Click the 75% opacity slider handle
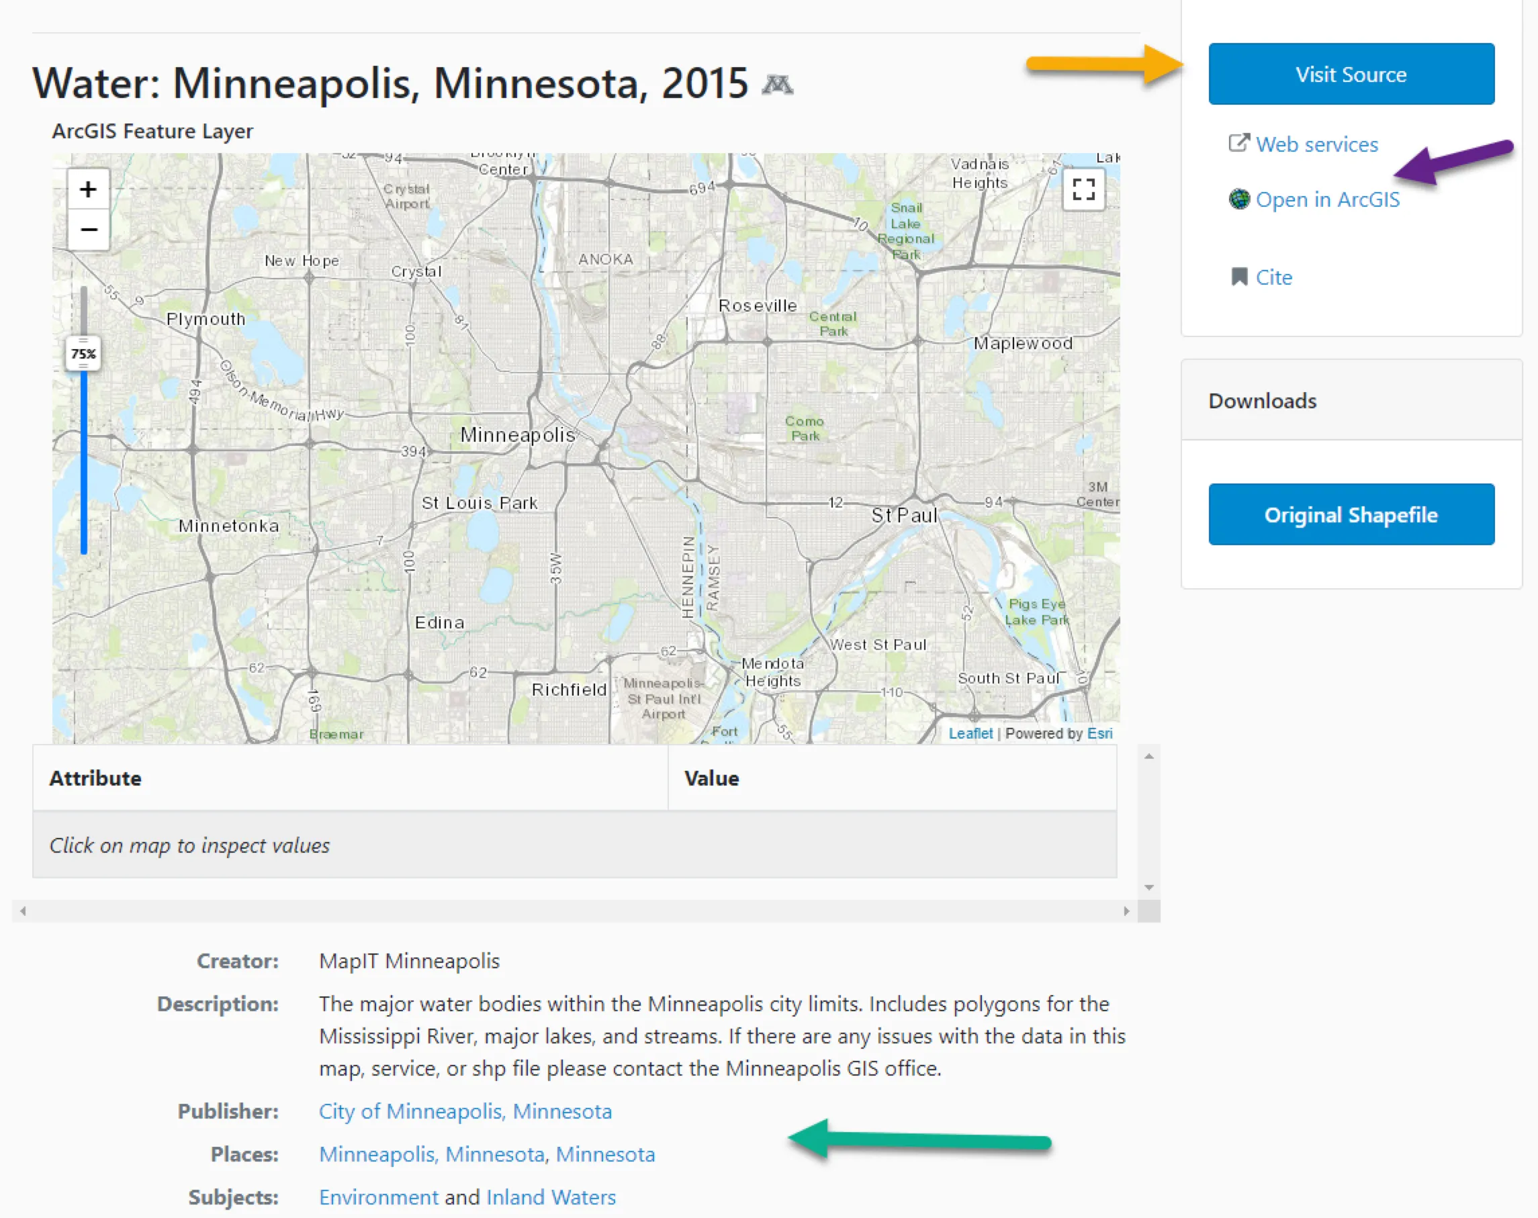Image resolution: width=1538 pixels, height=1218 pixels. pos(83,354)
